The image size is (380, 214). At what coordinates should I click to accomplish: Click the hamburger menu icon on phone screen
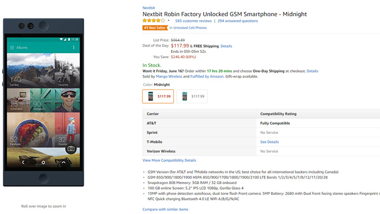12,48
